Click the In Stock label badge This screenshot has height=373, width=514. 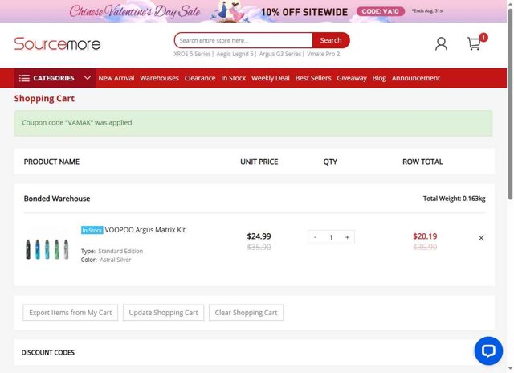pos(92,230)
